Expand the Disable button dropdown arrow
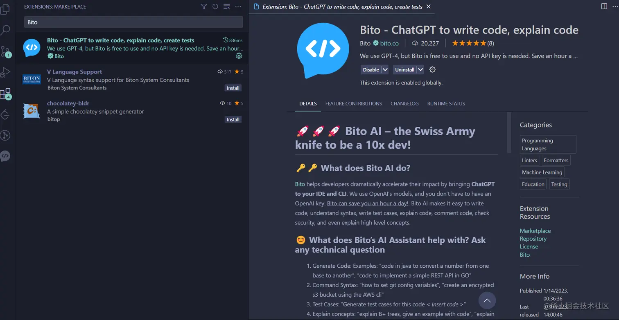This screenshot has width=619, height=320. (x=385, y=70)
